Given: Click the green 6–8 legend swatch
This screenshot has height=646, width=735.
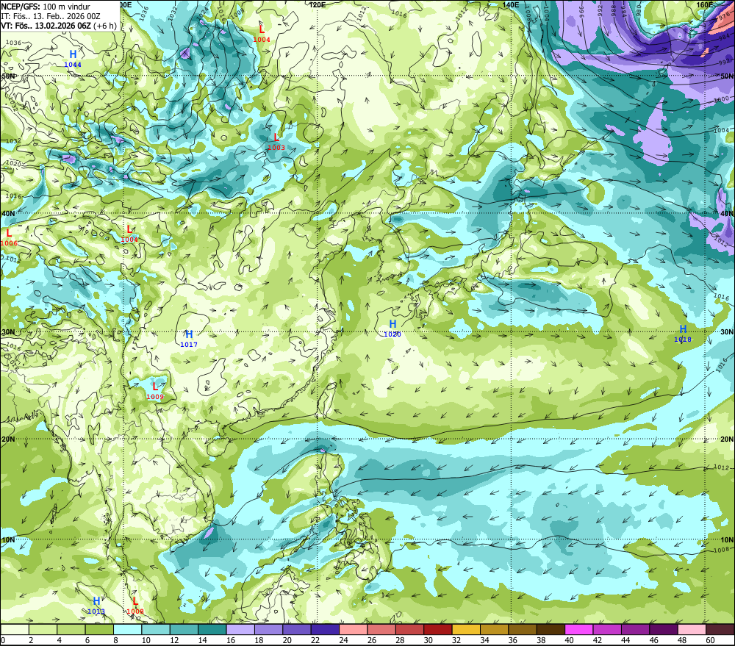Looking at the screenshot, I should (99, 629).
